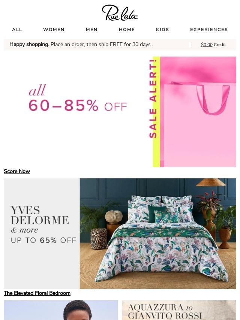240x320 pixels.
Task: Browse the KIDS category
Action: pyautogui.click(x=163, y=30)
